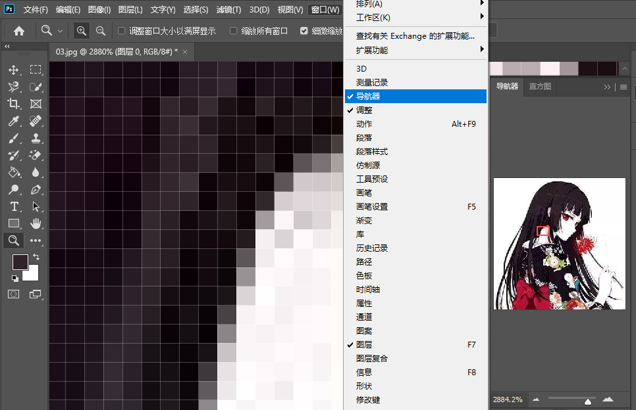Select the Frame tool
Screen dimensions: 636x410
tap(36, 104)
